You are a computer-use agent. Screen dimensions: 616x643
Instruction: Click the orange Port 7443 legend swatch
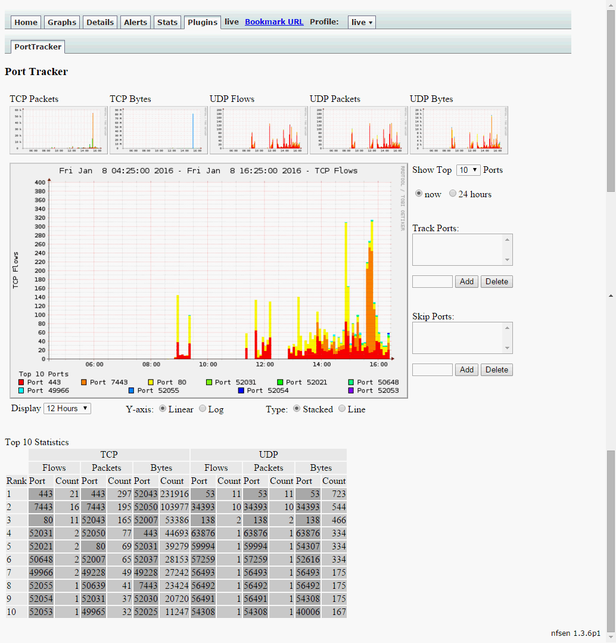pyautogui.click(x=84, y=382)
